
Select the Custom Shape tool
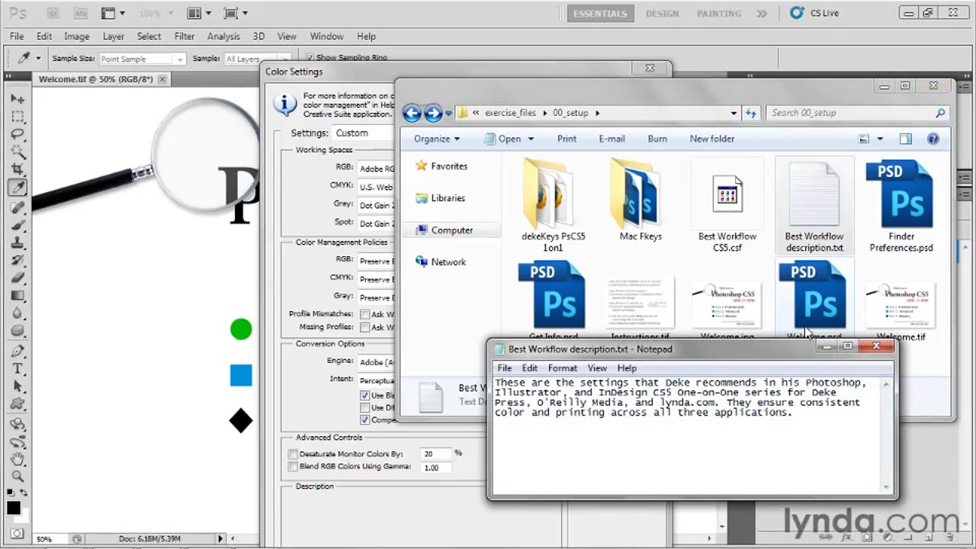[x=18, y=404]
